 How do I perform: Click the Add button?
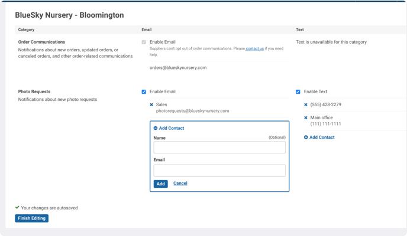[x=161, y=183]
